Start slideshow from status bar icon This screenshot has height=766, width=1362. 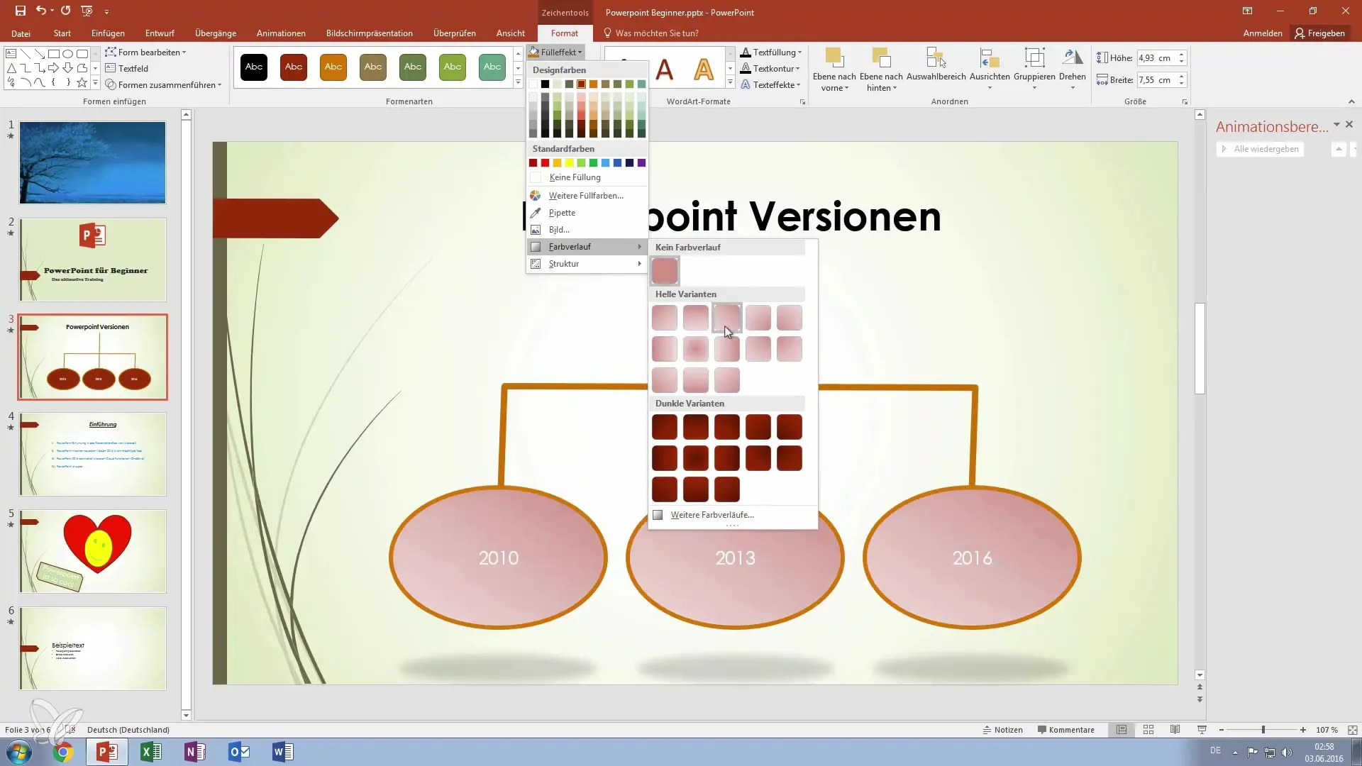[1202, 730]
